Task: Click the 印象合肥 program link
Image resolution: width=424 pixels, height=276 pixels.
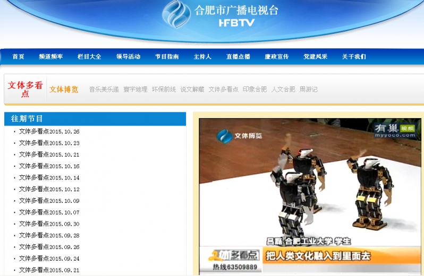Action: [255, 90]
